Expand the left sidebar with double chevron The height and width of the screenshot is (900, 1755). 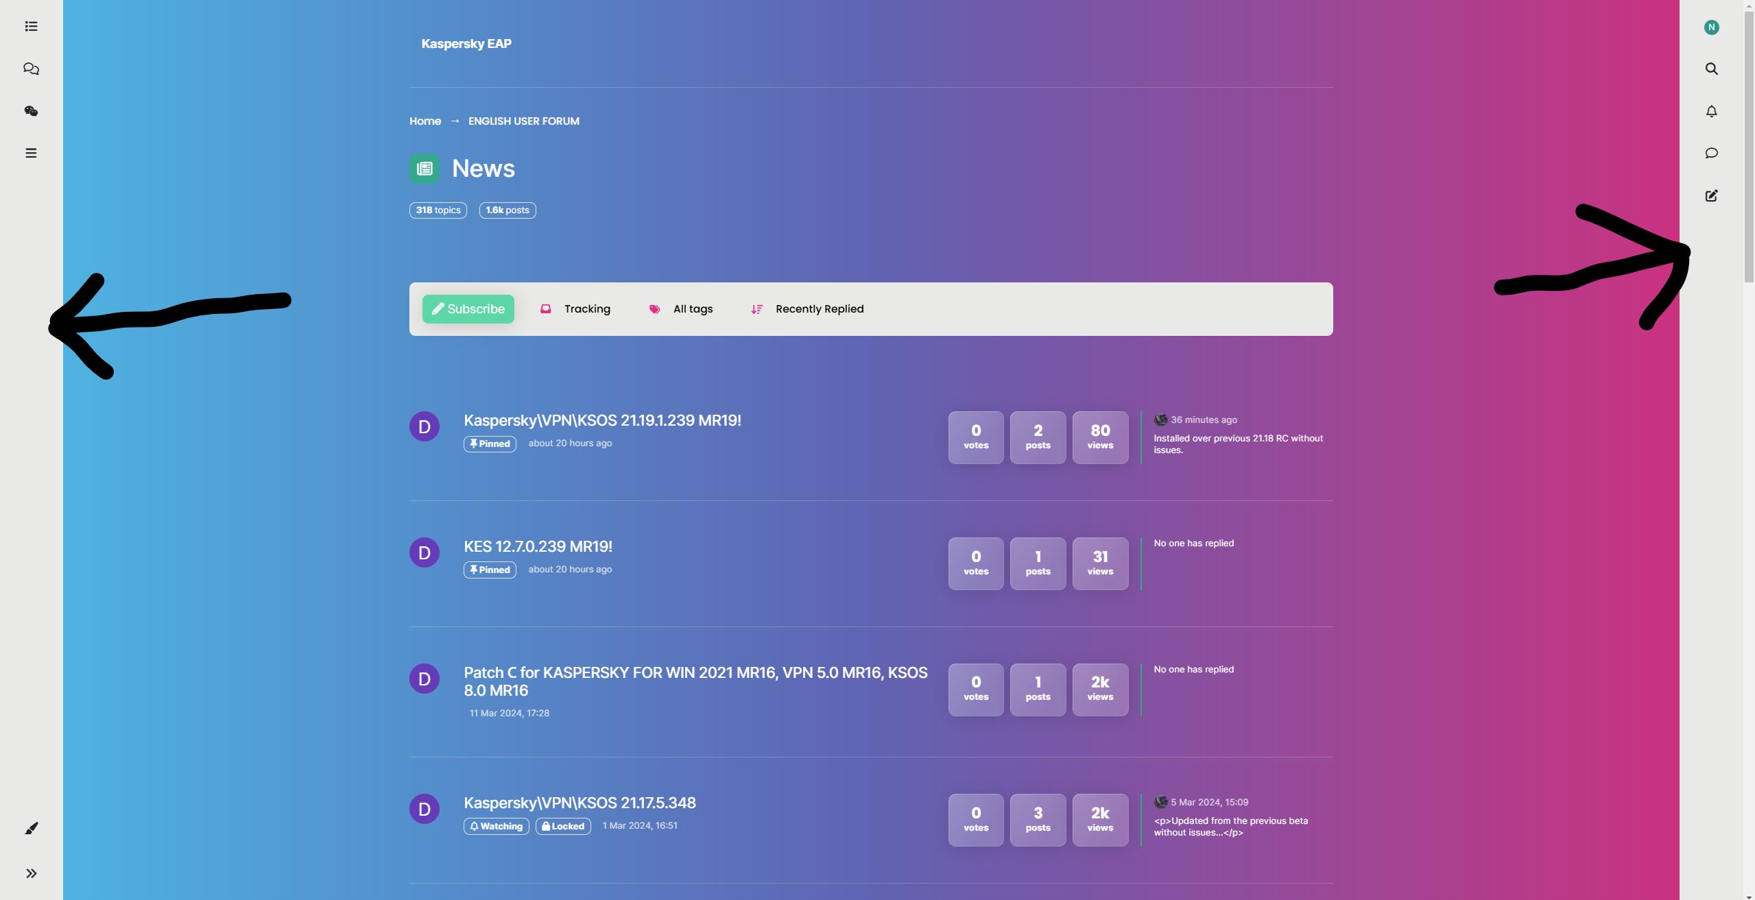point(32,873)
